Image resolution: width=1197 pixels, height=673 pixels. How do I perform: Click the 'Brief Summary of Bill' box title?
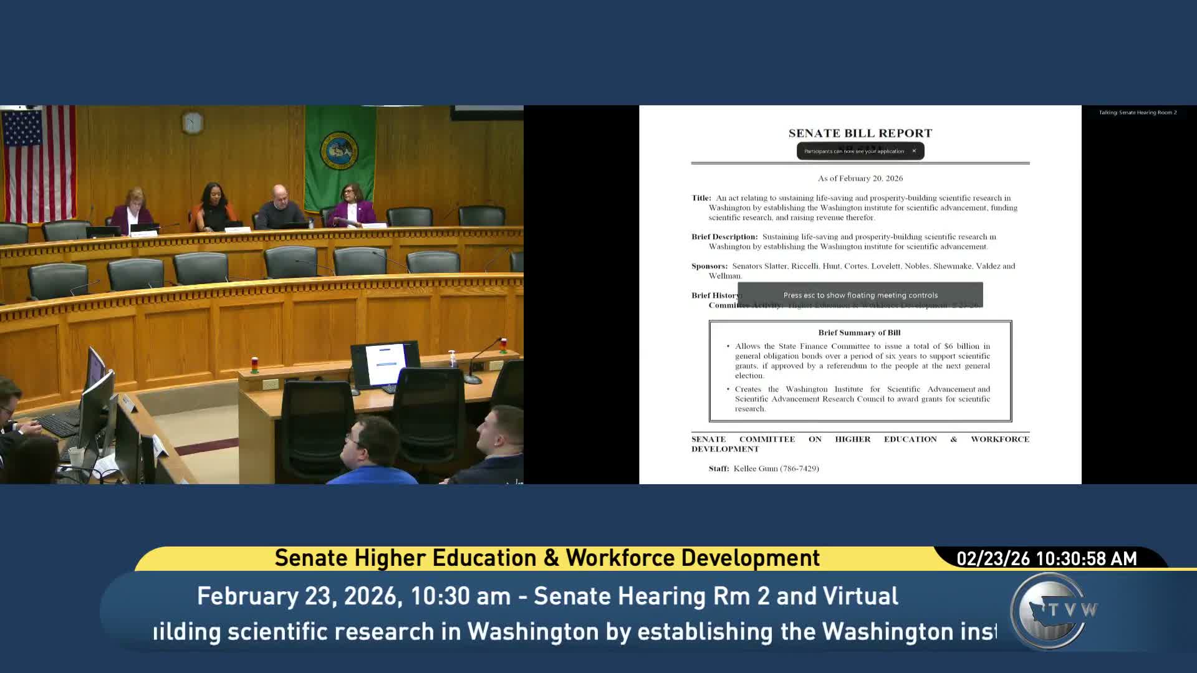click(x=859, y=333)
